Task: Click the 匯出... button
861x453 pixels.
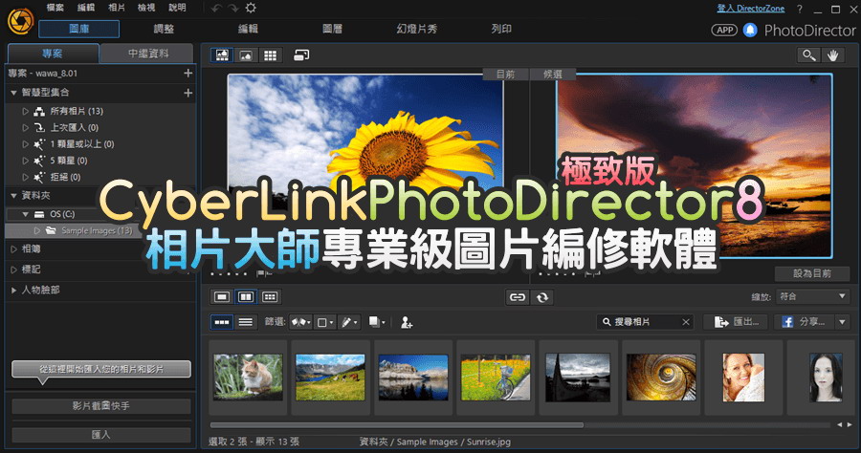Action: (738, 322)
